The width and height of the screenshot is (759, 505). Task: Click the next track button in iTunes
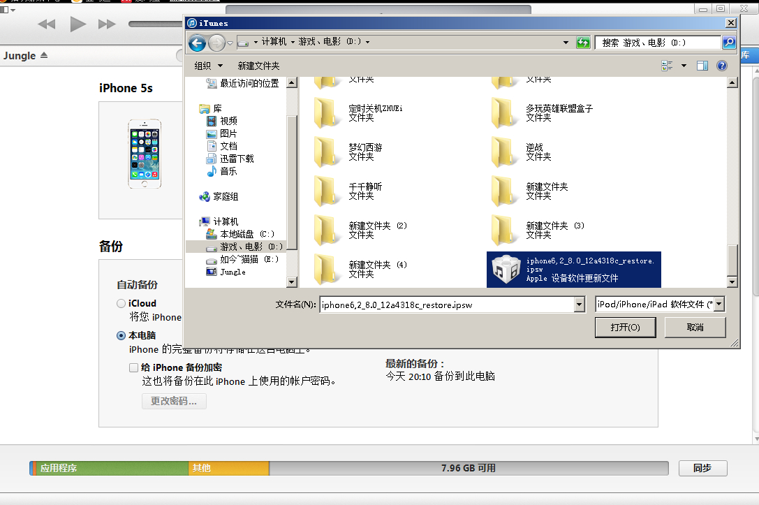(x=107, y=24)
